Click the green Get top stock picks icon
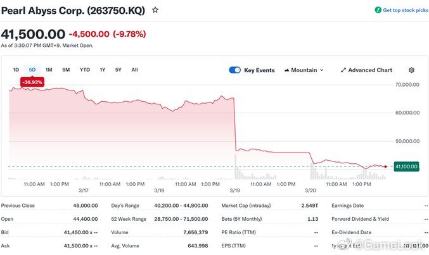Image resolution: width=429 pixels, height=255 pixels. tap(378, 10)
